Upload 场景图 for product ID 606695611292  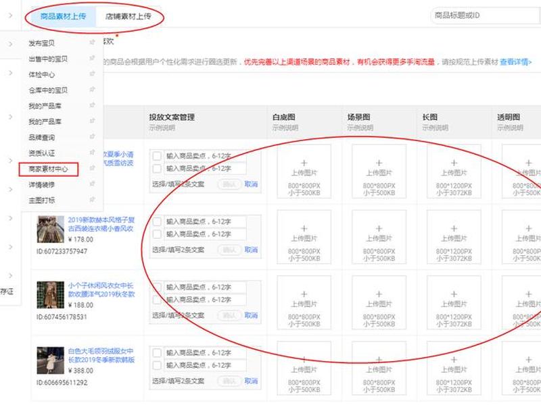(x=379, y=369)
